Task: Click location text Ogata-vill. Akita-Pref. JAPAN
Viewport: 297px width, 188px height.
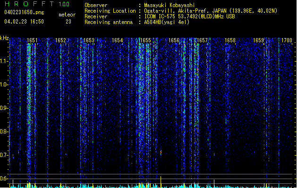Action: coord(185,11)
